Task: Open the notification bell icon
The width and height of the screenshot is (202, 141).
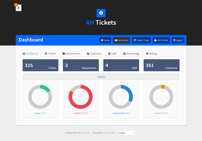Action: click(18, 8)
